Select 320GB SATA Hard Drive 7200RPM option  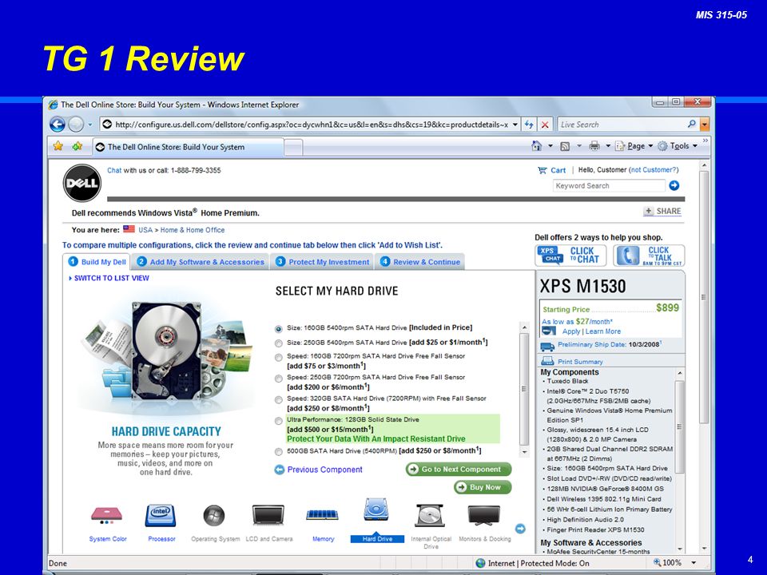278,400
